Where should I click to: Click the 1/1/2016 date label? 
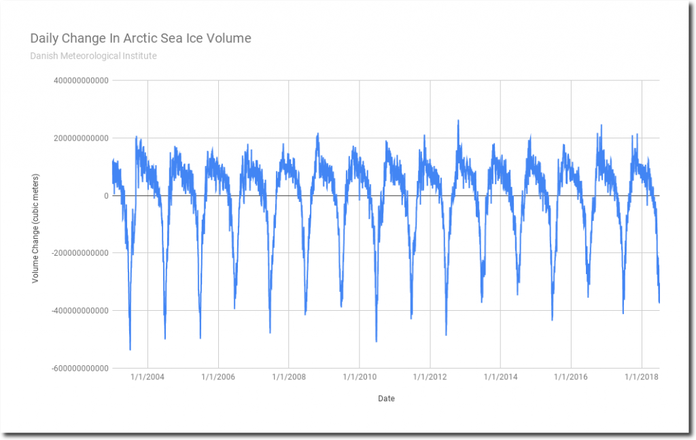click(571, 377)
